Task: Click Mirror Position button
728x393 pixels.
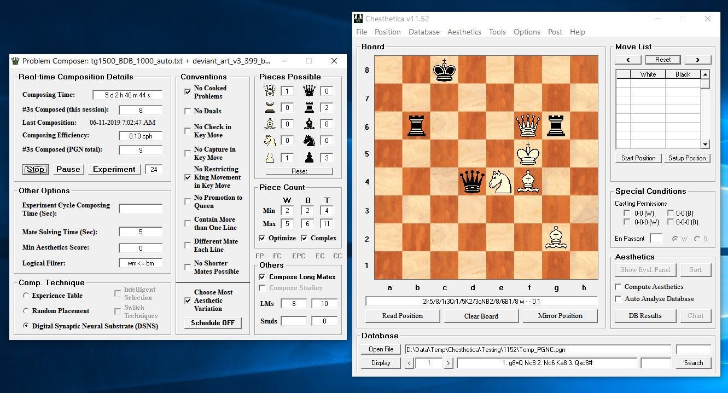Action: click(560, 316)
